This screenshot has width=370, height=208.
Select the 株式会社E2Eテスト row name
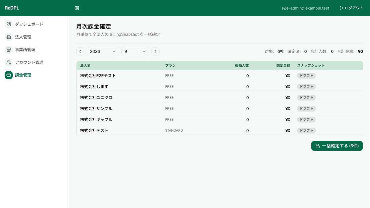pos(98,76)
